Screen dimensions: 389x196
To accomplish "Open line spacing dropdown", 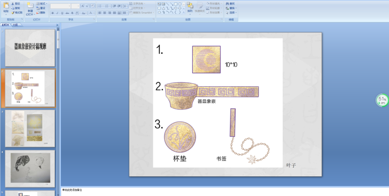I will click(125, 6).
